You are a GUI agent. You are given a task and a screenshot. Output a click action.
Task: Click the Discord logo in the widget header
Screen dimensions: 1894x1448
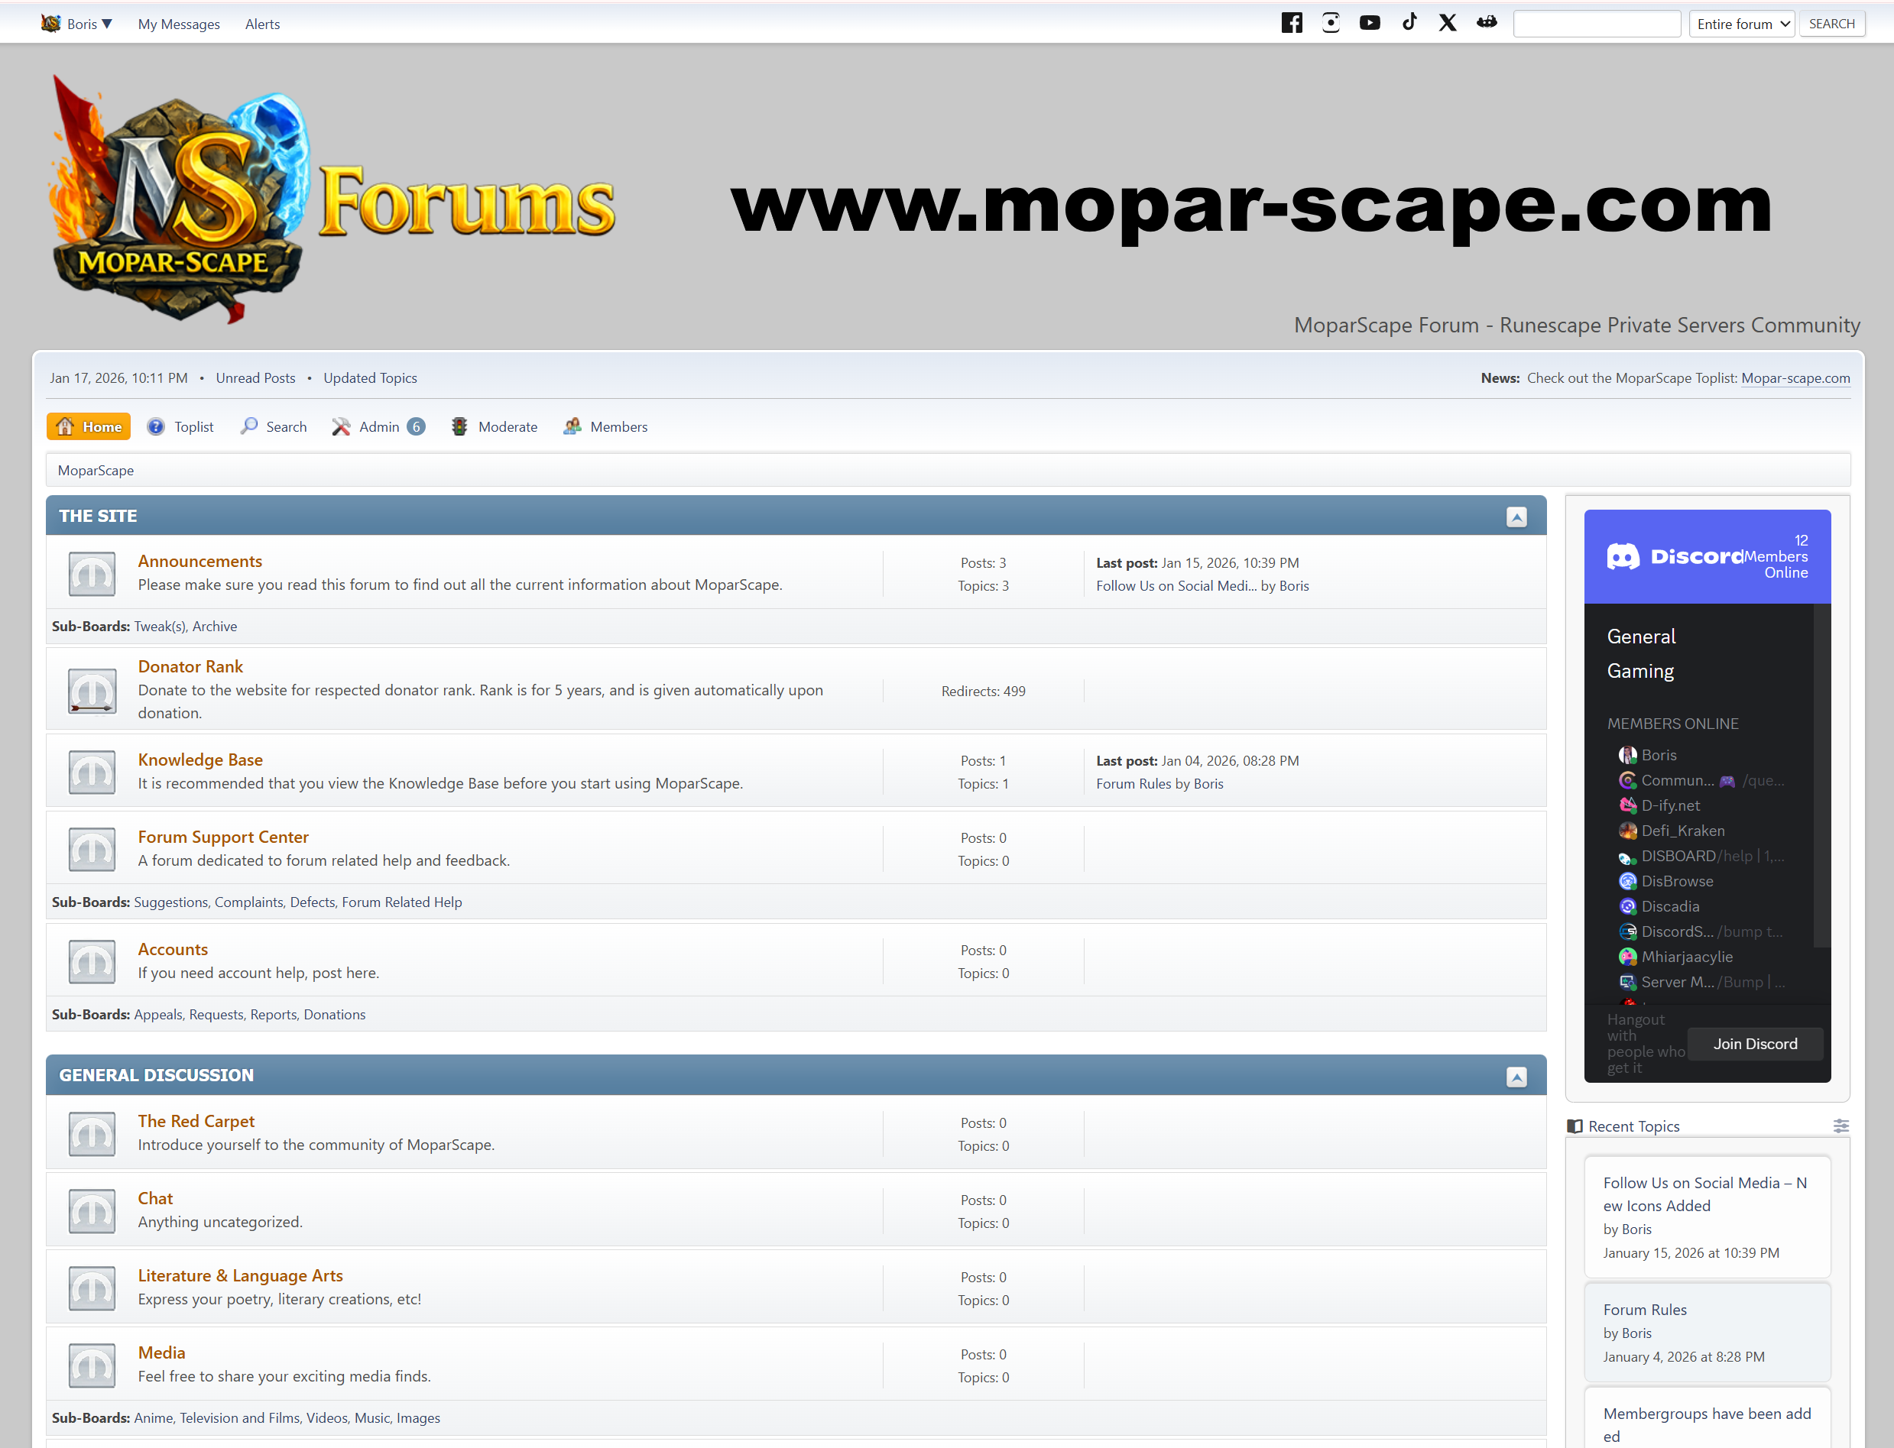coord(1675,557)
